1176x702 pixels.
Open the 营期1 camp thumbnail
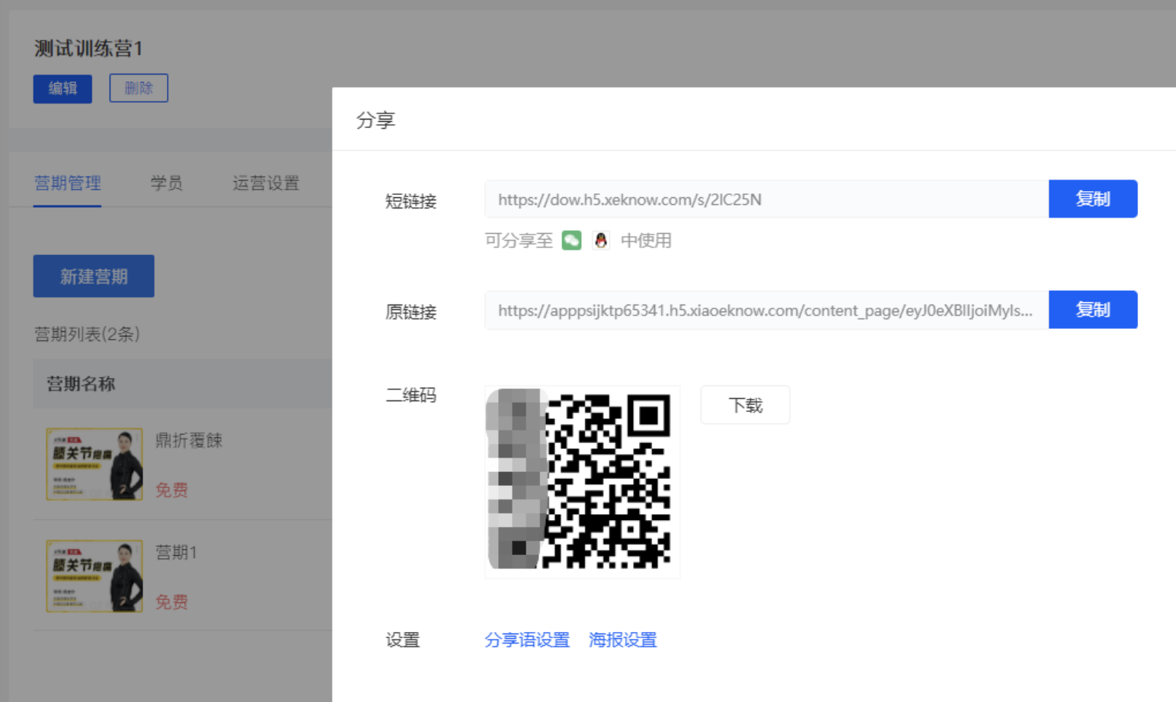[x=94, y=576]
